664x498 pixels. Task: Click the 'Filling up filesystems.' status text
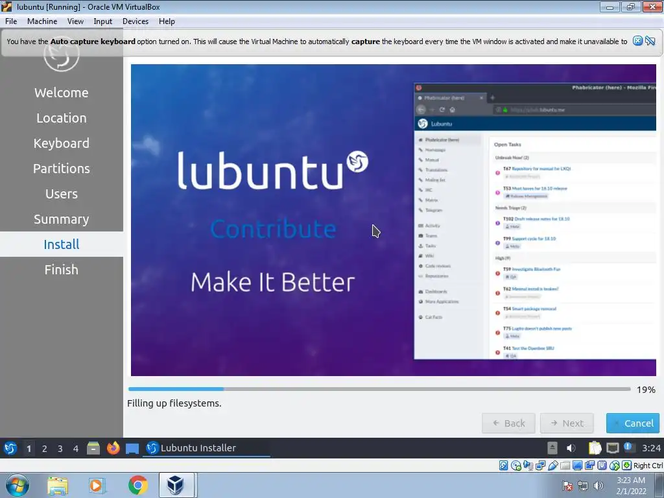pyautogui.click(x=174, y=403)
